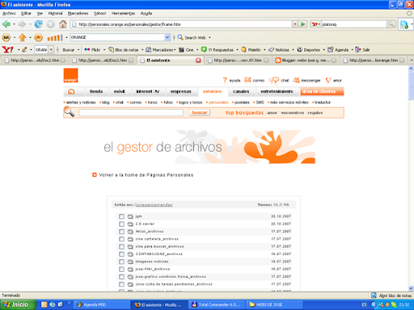This screenshot has width=414, height=310.
Task: Click the Yahoo Y! toolbar logo
Action: 7,50
